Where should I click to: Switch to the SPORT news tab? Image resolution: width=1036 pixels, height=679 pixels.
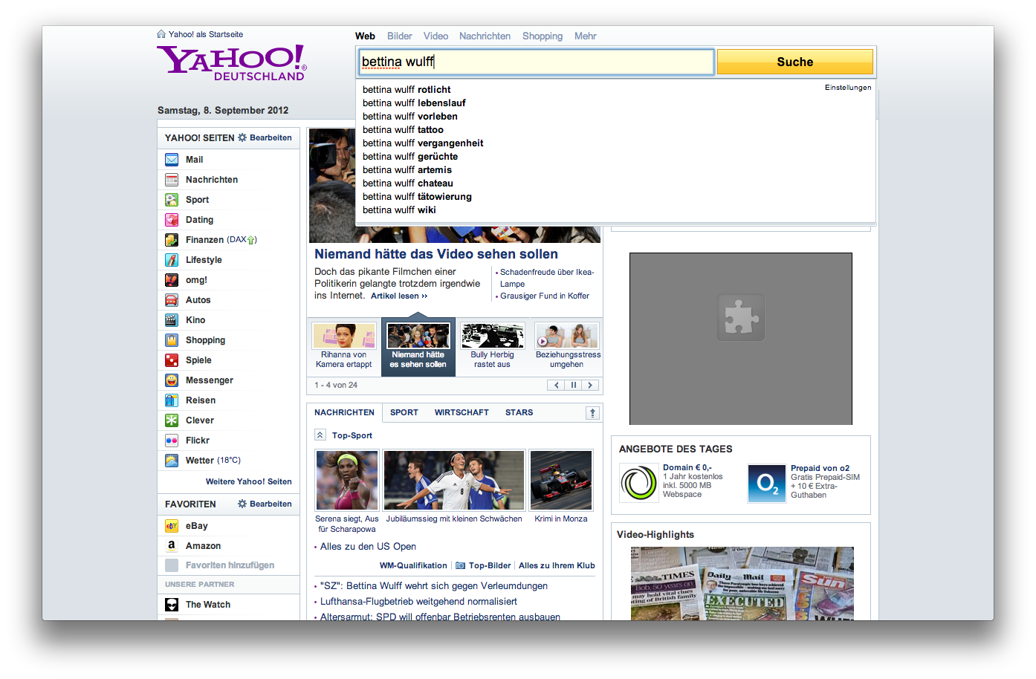(404, 413)
